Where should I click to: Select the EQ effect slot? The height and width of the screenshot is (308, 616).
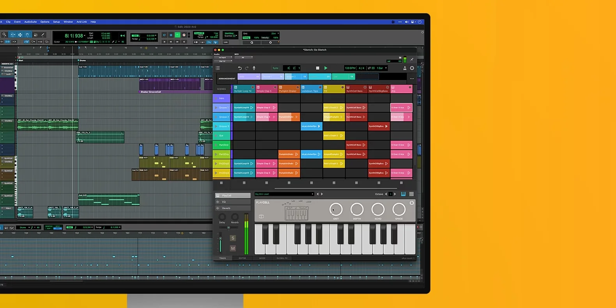(233, 202)
